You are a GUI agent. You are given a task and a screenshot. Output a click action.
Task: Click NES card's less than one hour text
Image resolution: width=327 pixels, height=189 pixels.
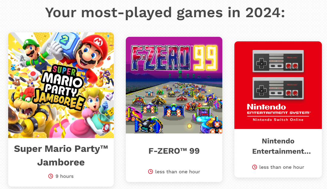(281, 167)
